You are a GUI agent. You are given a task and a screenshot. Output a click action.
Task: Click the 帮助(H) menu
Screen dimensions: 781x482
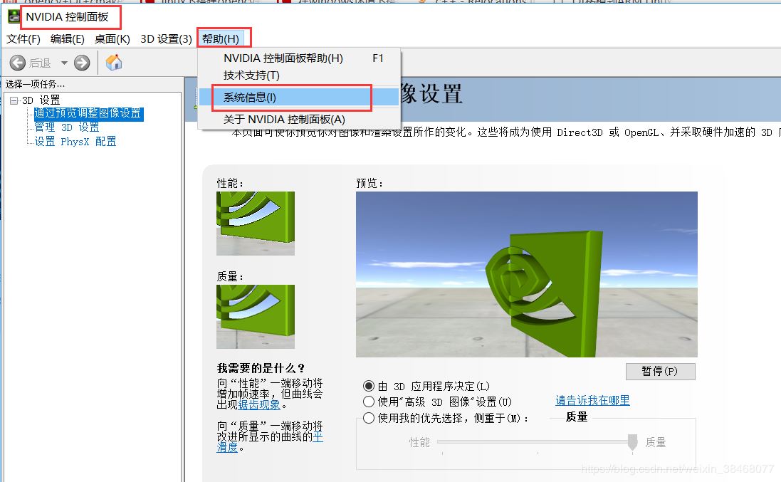(x=221, y=39)
